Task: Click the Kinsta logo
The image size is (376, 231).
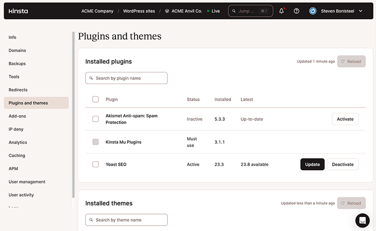Action: pos(18,11)
